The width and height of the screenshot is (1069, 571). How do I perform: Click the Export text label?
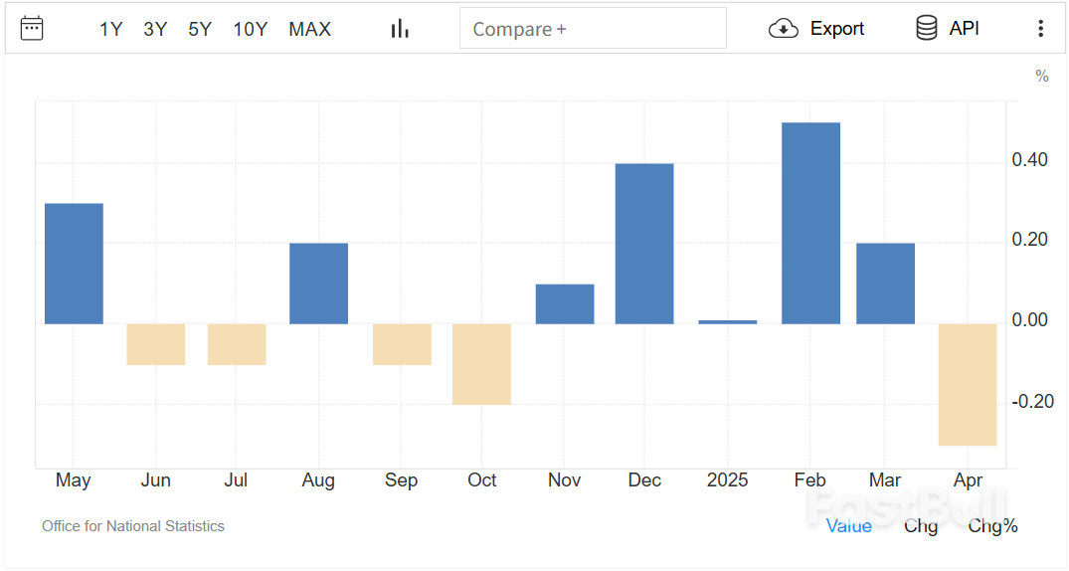(x=836, y=29)
